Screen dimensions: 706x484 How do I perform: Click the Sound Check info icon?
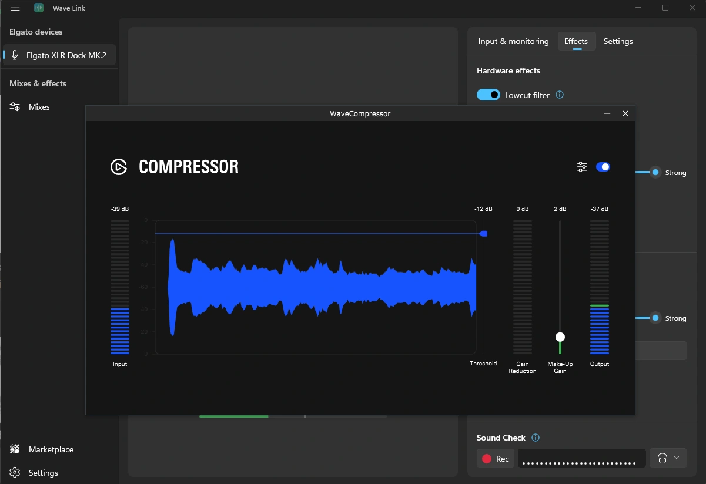coord(535,438)
